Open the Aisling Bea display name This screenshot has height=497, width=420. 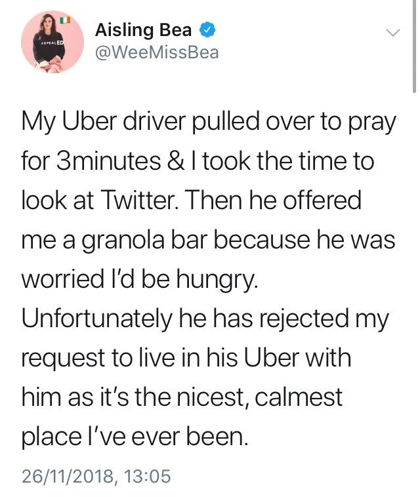(x=146, y=30)
